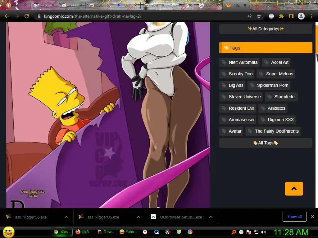Open the Extensions puzzle menu

(281, 16)
